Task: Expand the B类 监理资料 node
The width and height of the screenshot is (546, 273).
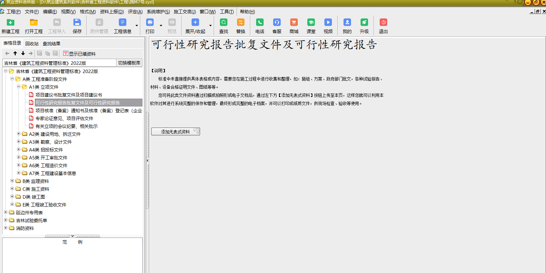Action: point(12,181)
